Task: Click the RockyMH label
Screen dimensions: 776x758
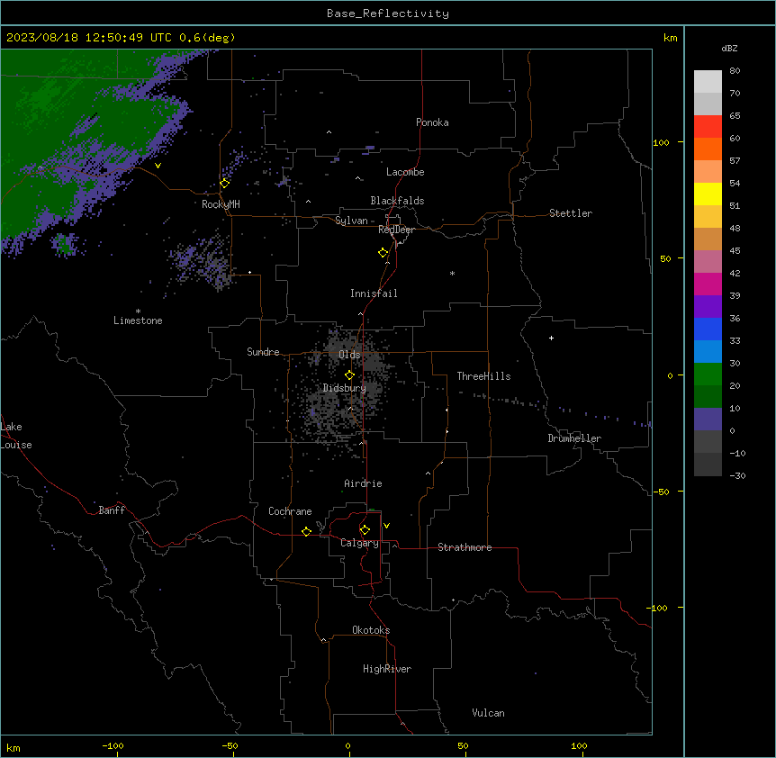Action: pos(221,204)
